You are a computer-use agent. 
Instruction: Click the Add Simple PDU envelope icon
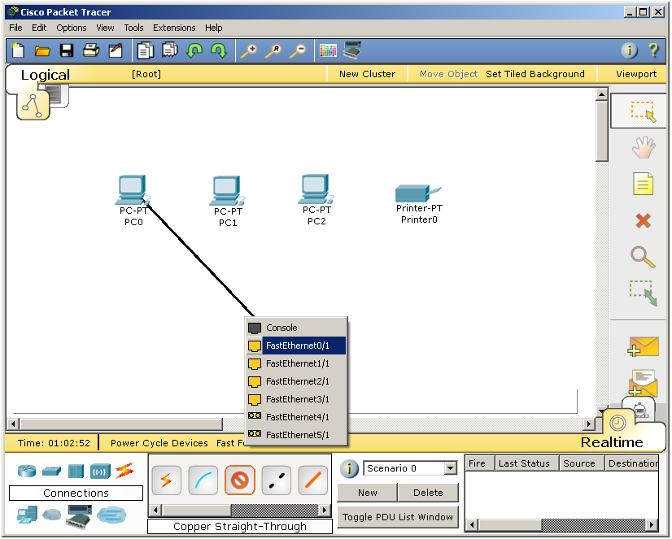tap(643, 347)
